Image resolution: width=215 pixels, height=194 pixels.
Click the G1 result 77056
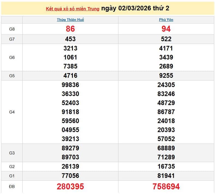[70, 176]
